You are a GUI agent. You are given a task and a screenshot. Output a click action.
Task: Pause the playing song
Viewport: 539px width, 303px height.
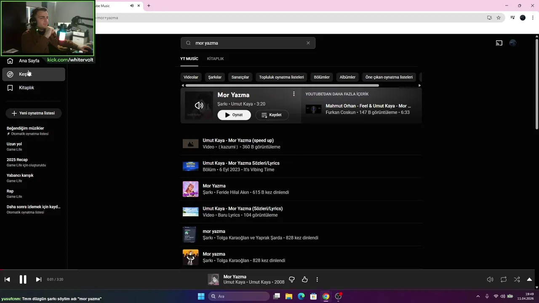23,279
